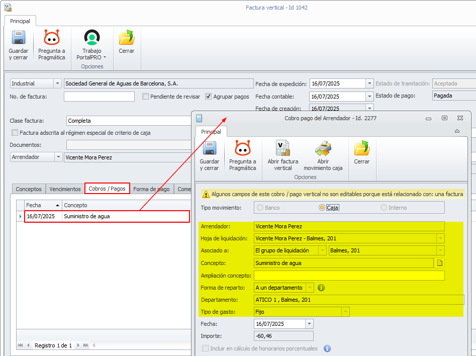476x356 pixels.
Task: Uncheck the Agrupar pagos checkbox
Action: click(209, 97)
